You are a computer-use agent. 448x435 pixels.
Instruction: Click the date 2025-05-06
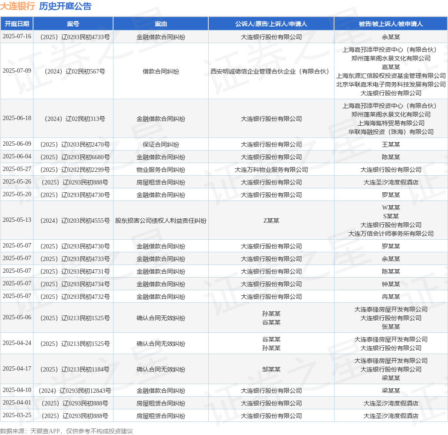pyautogui.click(x=17, y=317)
